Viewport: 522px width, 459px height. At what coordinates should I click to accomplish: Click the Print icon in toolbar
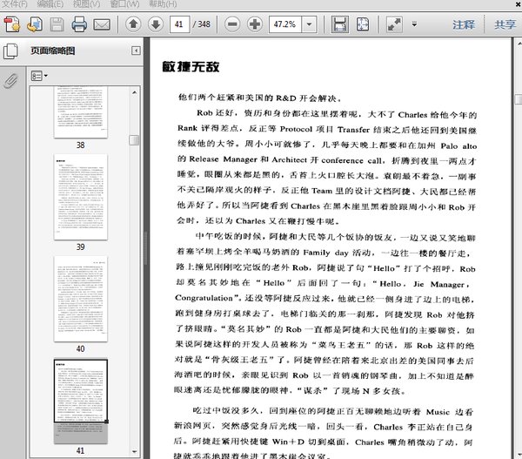(79, 24)
